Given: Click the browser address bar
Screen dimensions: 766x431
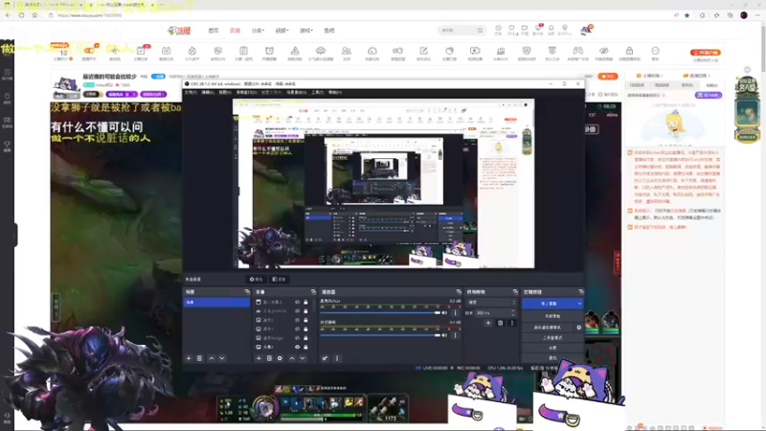Looking at the screenshot, I should pyautogui.click(x=362, y=15).
